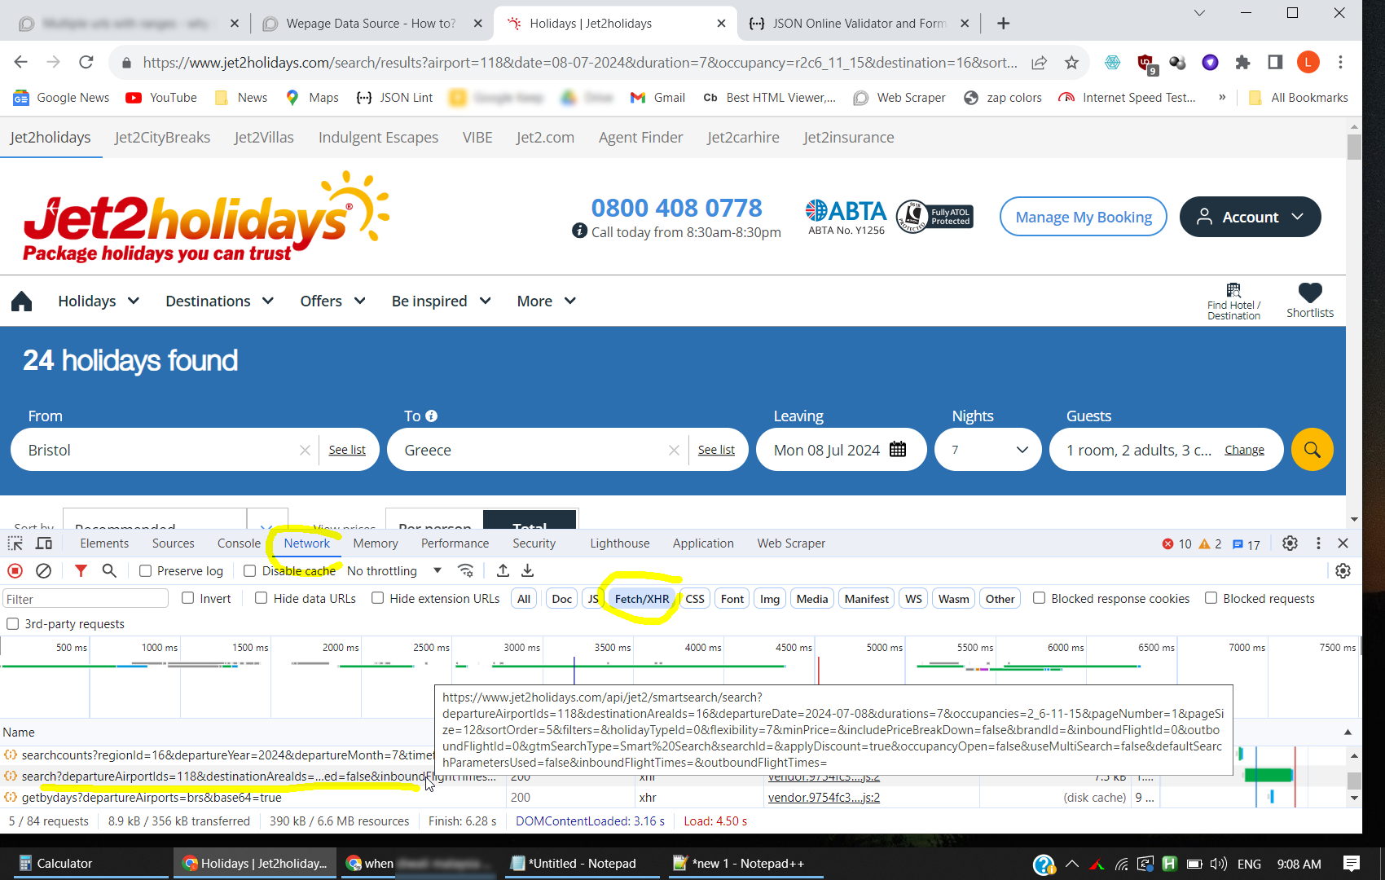
Task: Expand the Nights dropdown showing 7
Action: click(x=987, y=450)
